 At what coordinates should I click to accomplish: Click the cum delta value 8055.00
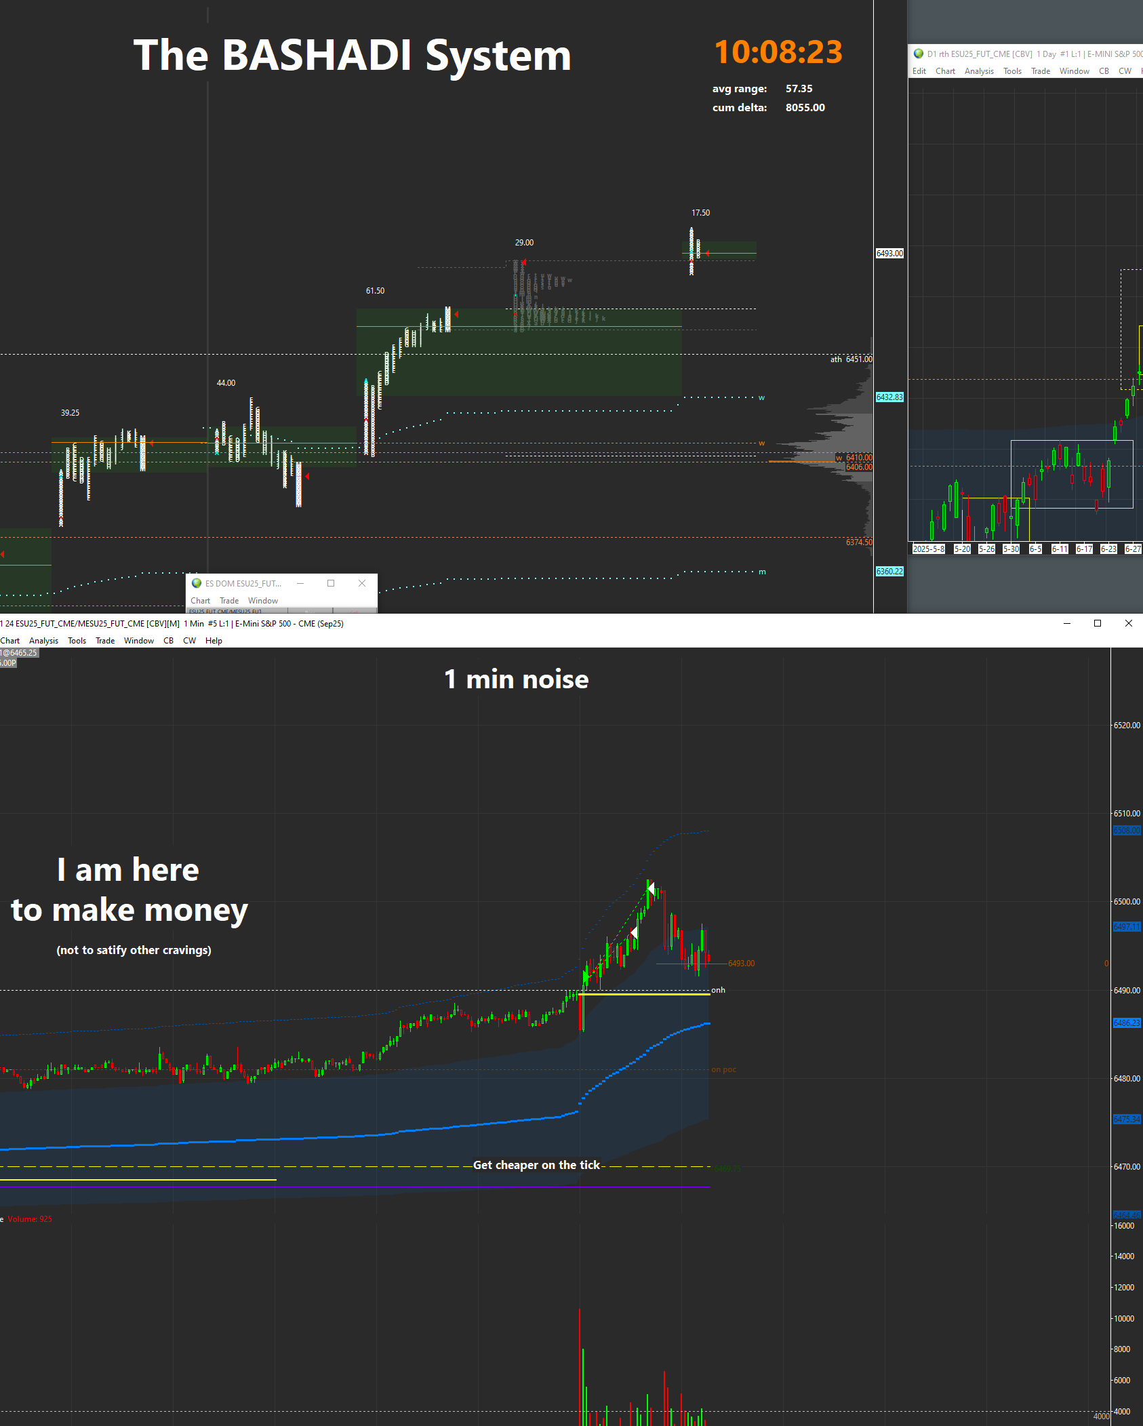pyautogui.click(x=805, y=108)
